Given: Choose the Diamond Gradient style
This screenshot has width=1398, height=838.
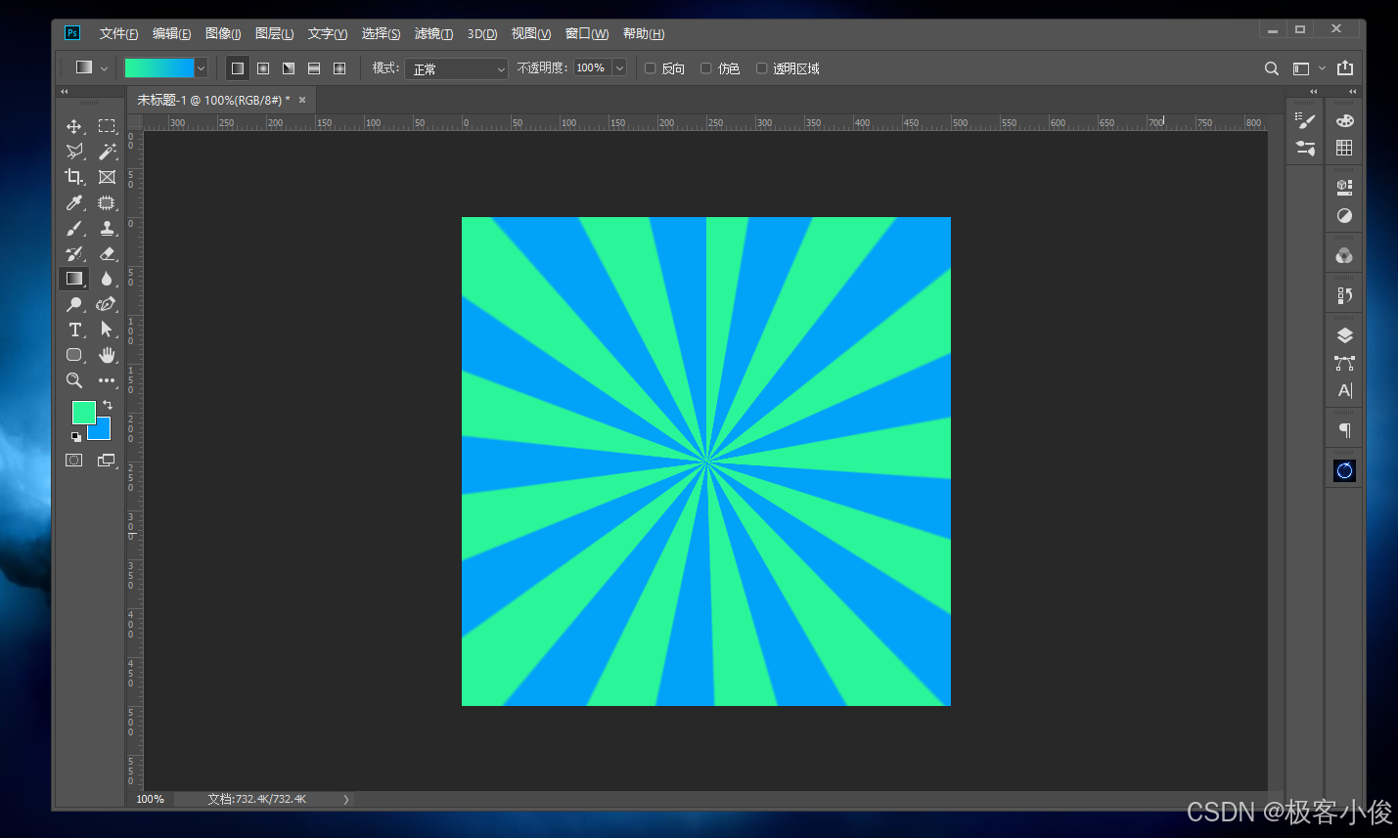Looking at the screenshot, I should (339, 68).
